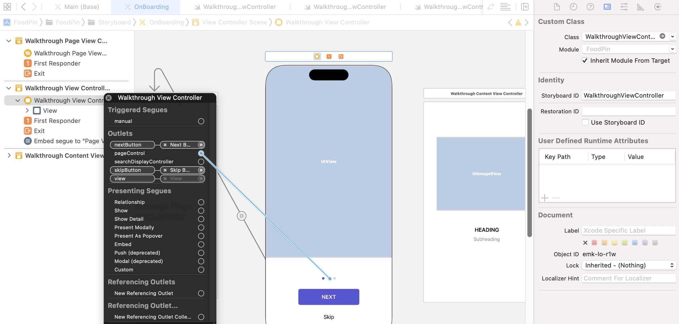Open the Size inspector
The height and width of the screenshot is (324, 679).
[640, 7]
